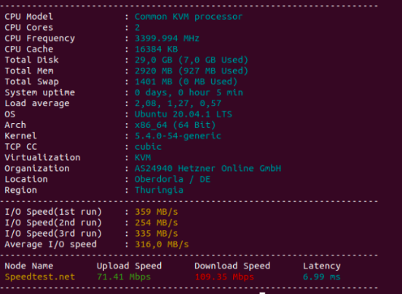Image resolution: width=402 pixels, height=294 pixels.
Task: Click the Total Swap 1401 MB value
Action: pyautogui.click(x=186, y=82)
